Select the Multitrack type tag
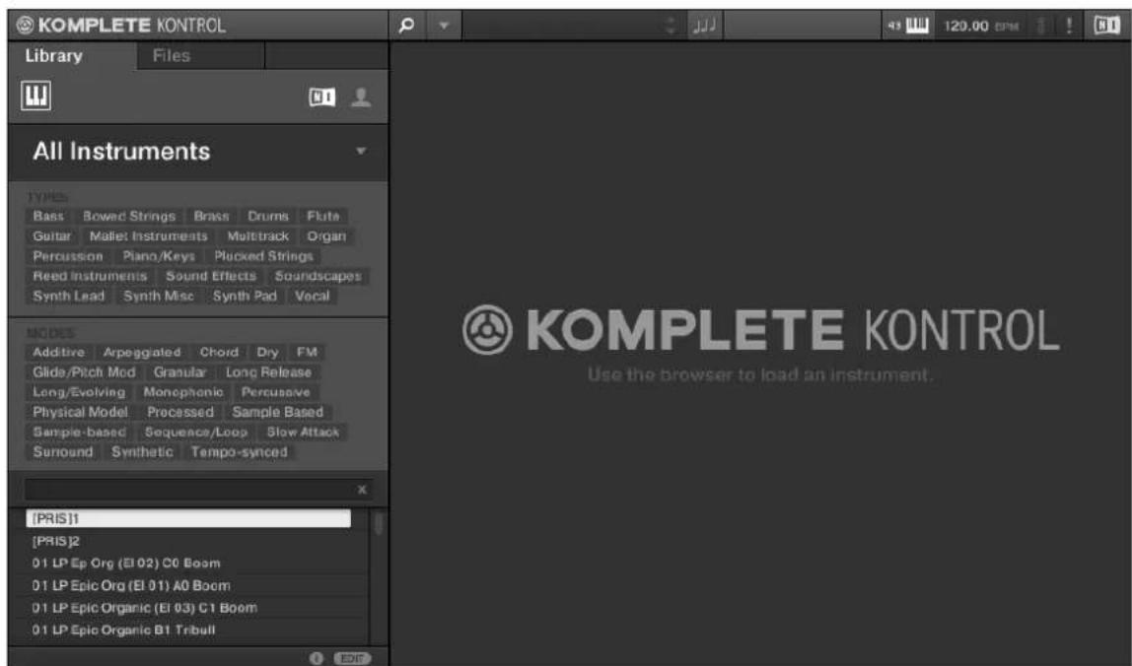This screenshot has width=1132, height=666. 257,235
